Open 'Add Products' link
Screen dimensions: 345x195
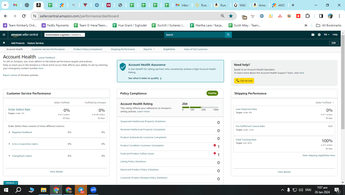point(18,43)
